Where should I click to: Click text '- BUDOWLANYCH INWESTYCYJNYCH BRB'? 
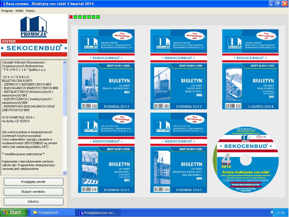30,88
